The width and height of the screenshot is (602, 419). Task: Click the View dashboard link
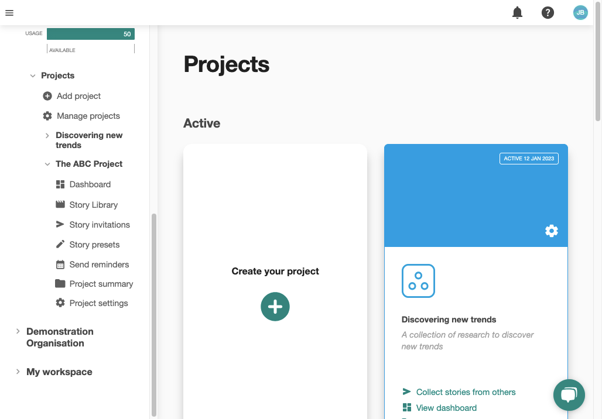pos(446,408)
